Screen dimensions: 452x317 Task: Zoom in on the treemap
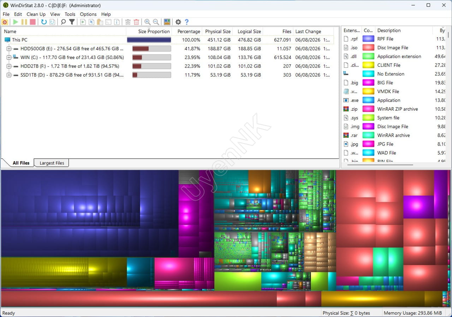click(x=147, y=22)
